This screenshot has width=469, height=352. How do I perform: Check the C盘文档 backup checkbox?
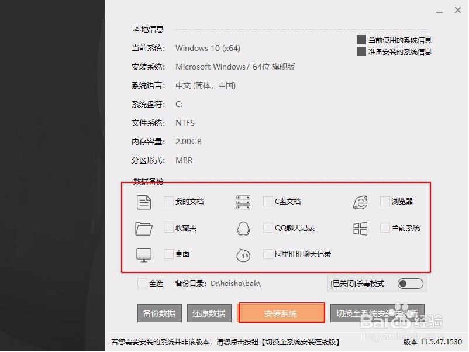tap(268, 202)
